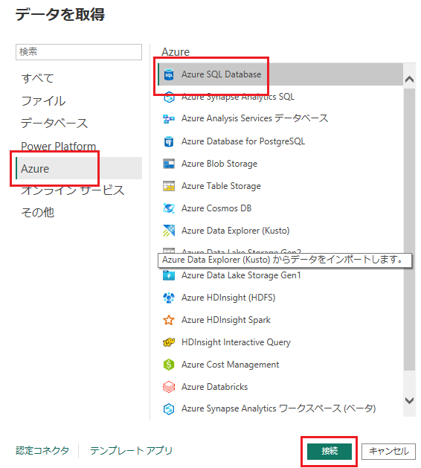Click the connector list scrollbar thumb
The width and height of the screenshot is (421, 468).
(409, 229)
